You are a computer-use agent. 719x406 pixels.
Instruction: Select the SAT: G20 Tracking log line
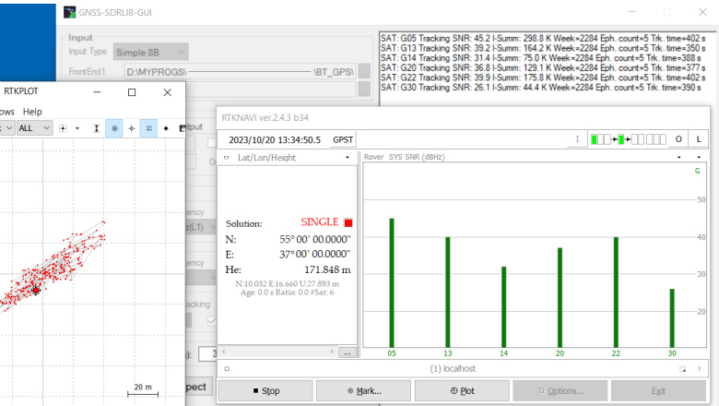click(543, 68)
